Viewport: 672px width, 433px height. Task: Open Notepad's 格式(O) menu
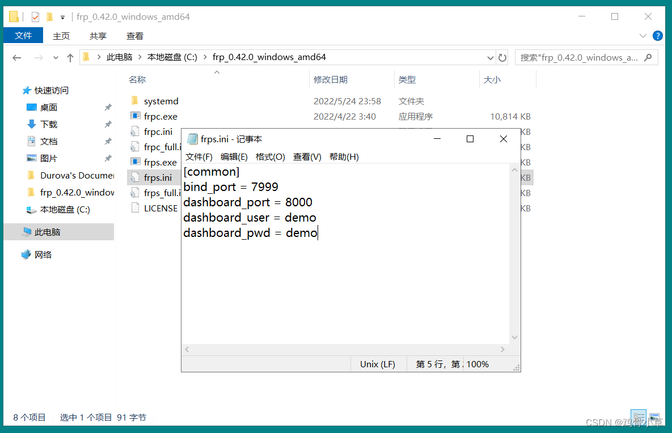(271, 157)
